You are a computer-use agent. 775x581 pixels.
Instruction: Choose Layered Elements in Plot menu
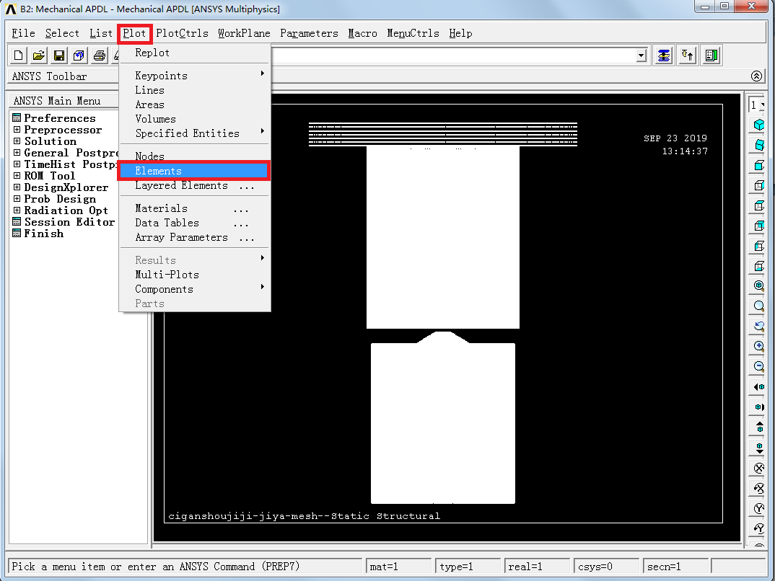tap(194, 185)
